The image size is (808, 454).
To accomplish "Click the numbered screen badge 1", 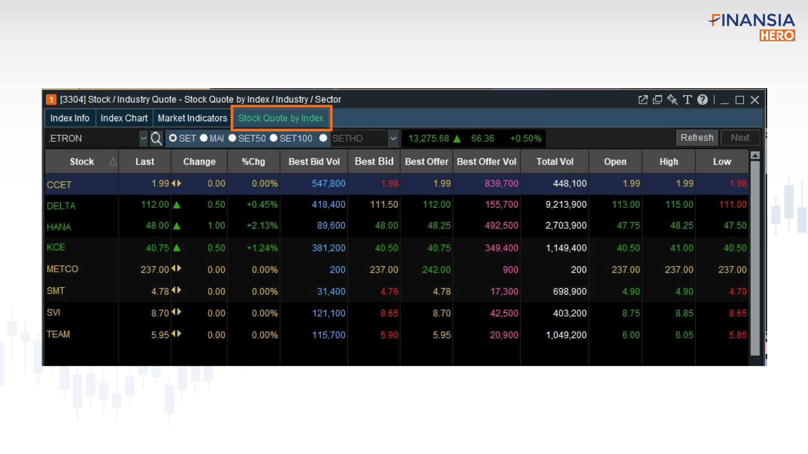I will tap(51, 100).
